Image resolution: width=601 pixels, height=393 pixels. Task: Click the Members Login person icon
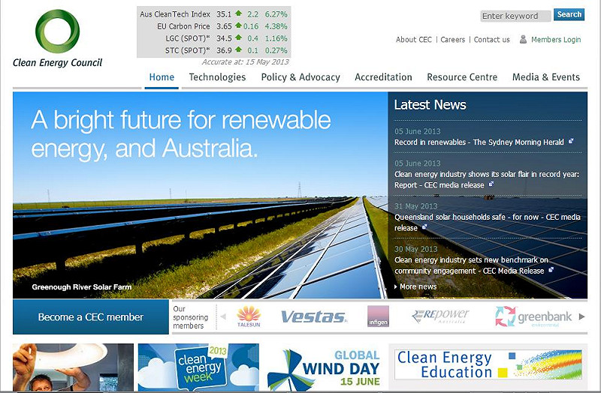pos(523,40)
